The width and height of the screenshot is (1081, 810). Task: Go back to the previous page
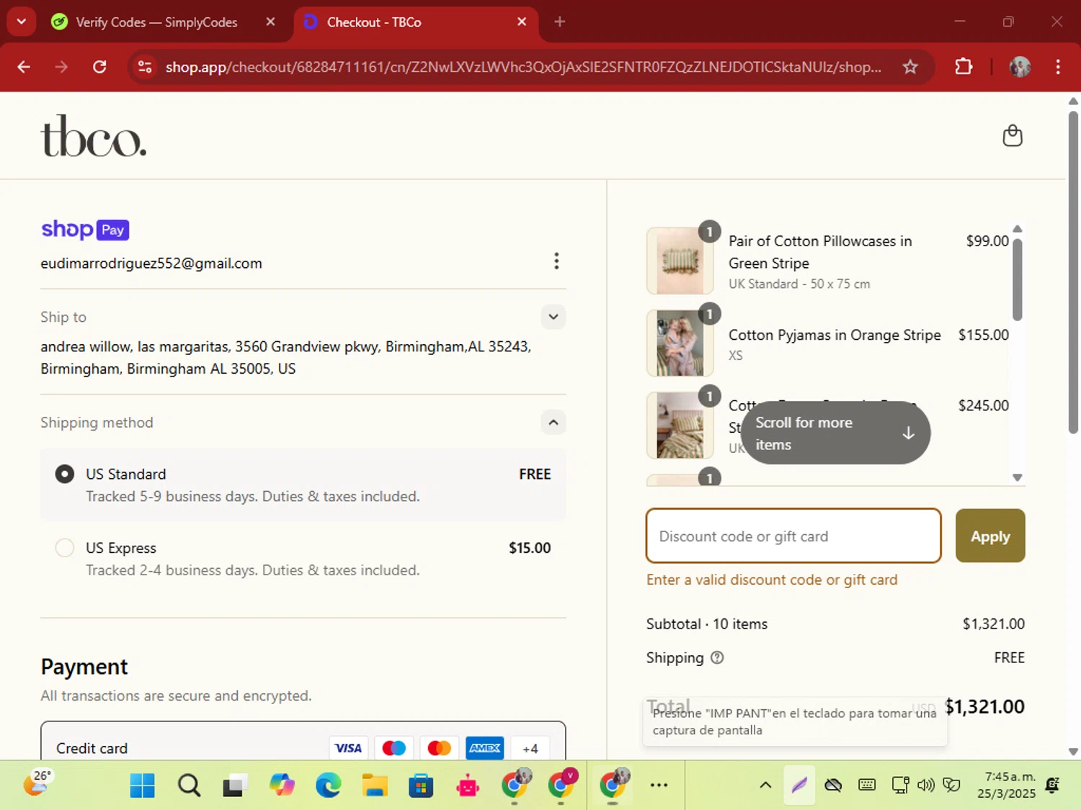pyautogui.click(x=24, y=67)
